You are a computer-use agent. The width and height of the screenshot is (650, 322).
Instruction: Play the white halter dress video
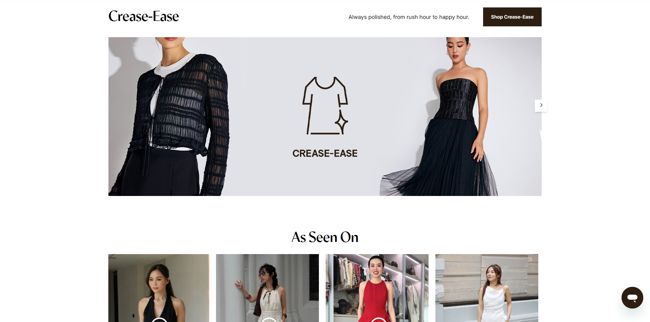point(269,320)
